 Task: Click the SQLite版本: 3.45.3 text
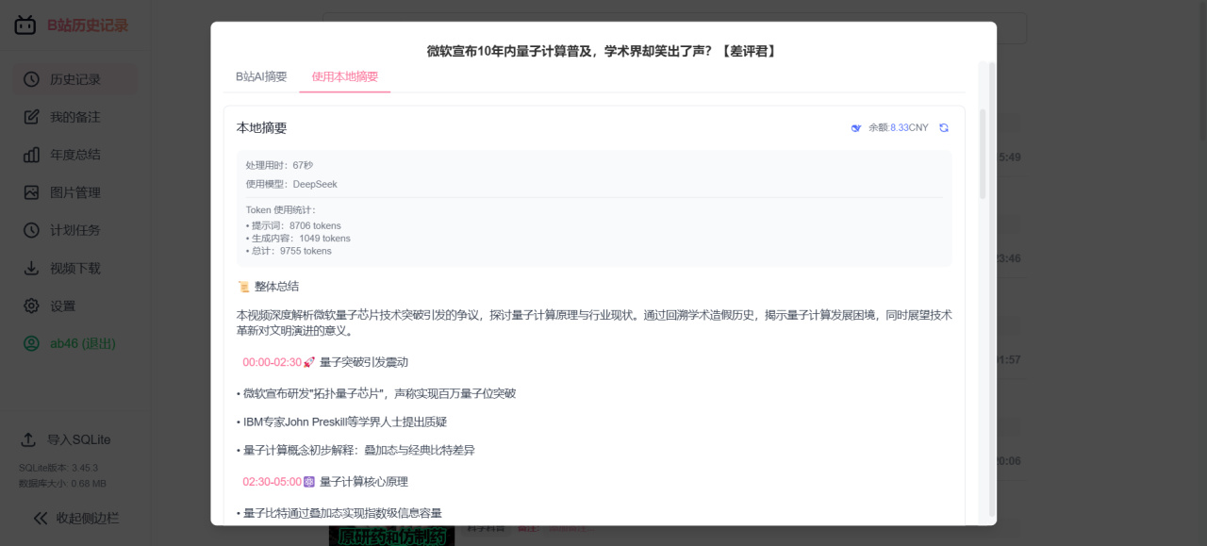(x=58, y=468)
